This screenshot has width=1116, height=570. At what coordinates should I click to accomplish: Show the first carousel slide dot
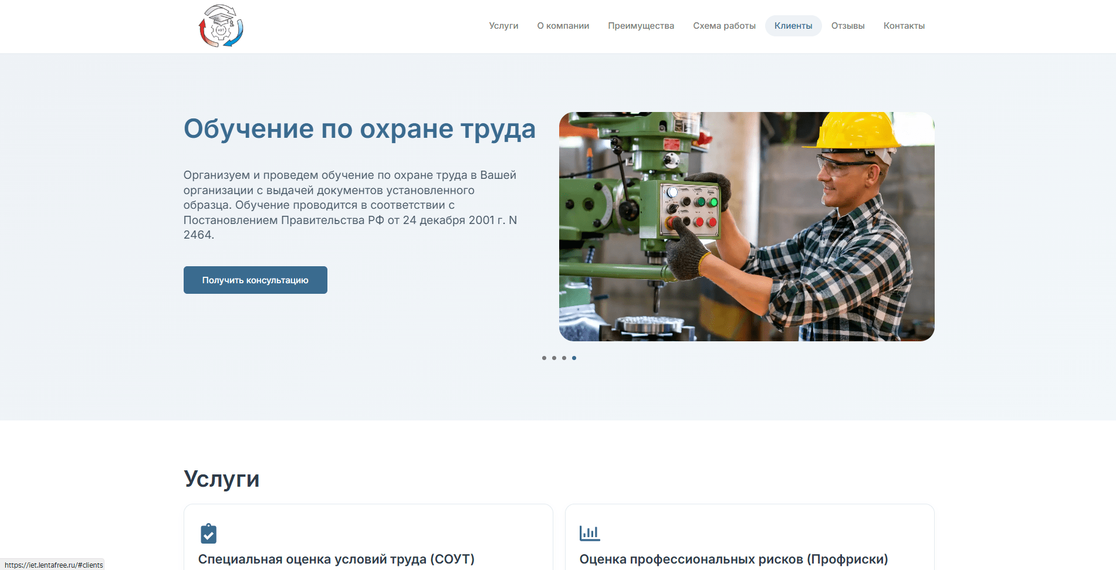(544, 358)
